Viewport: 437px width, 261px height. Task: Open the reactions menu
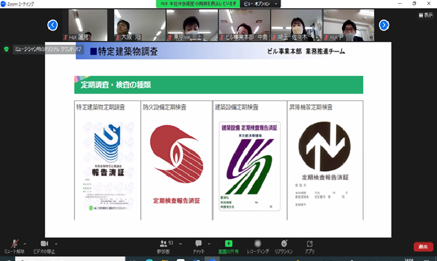click(283, 247)
